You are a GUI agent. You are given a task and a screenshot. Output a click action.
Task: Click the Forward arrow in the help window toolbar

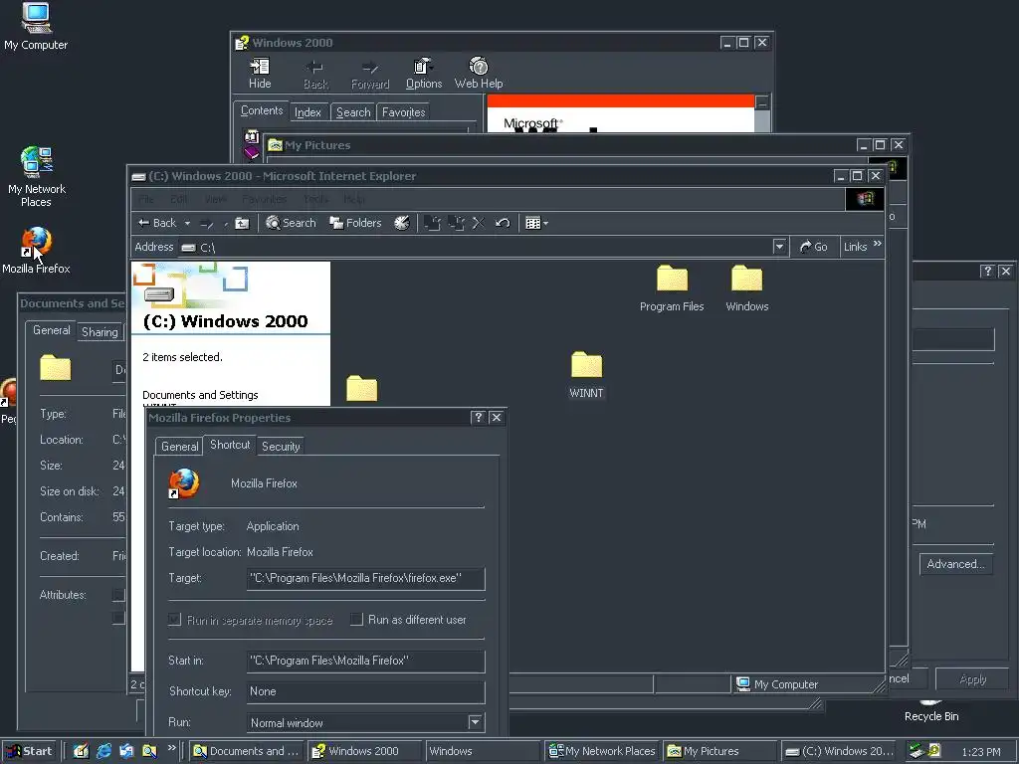pyautogui.click(x=370, y=68)
